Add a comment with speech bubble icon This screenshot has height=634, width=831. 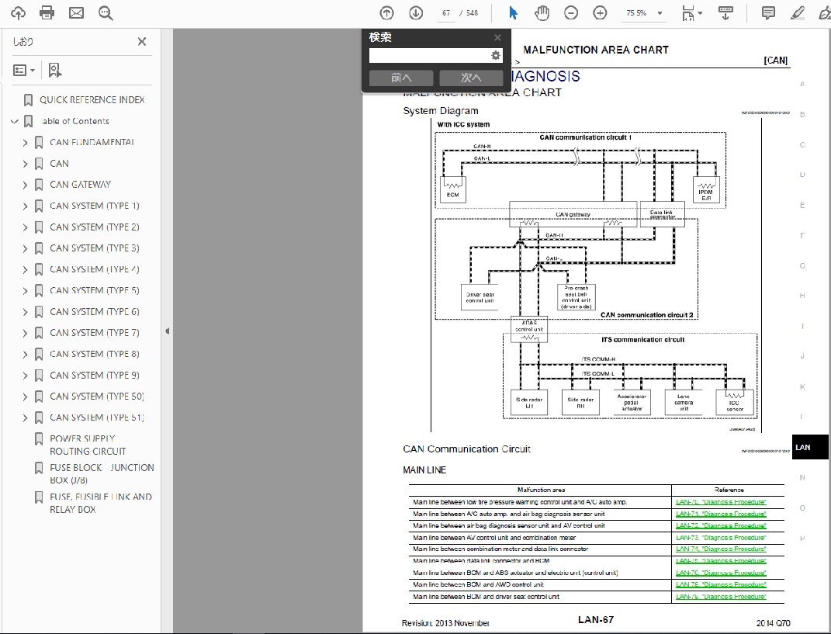tap(768, 13)
